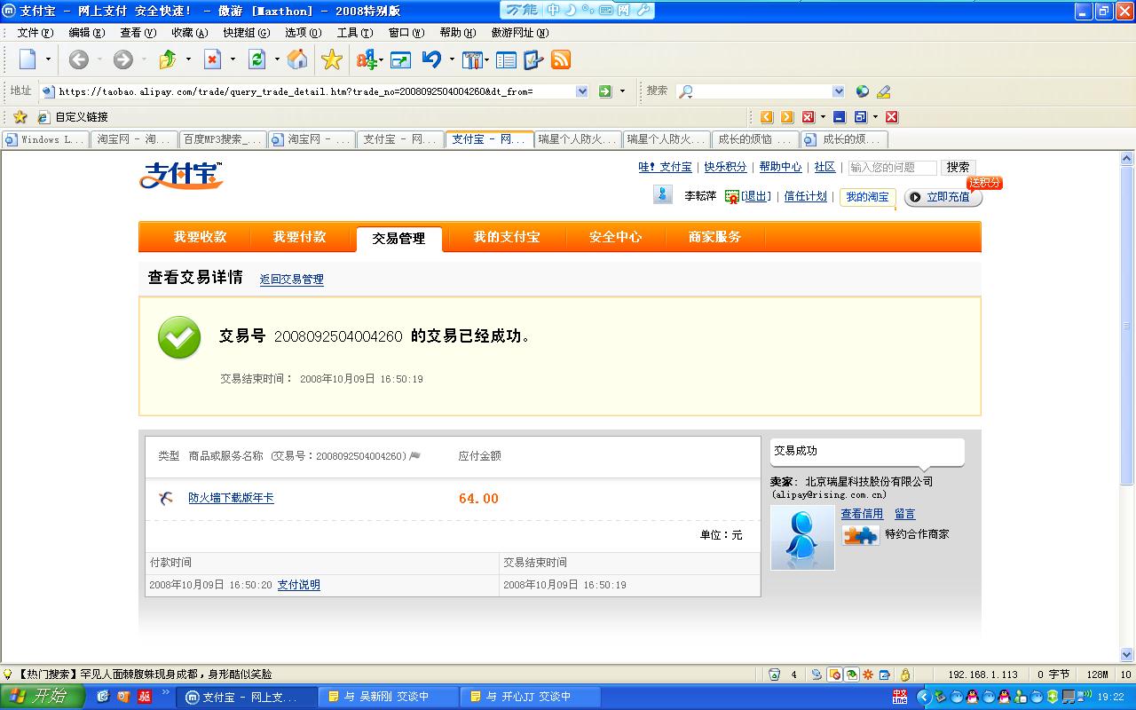
Task: Click the browser Back arrow button
Action: [x=78, y=59]
